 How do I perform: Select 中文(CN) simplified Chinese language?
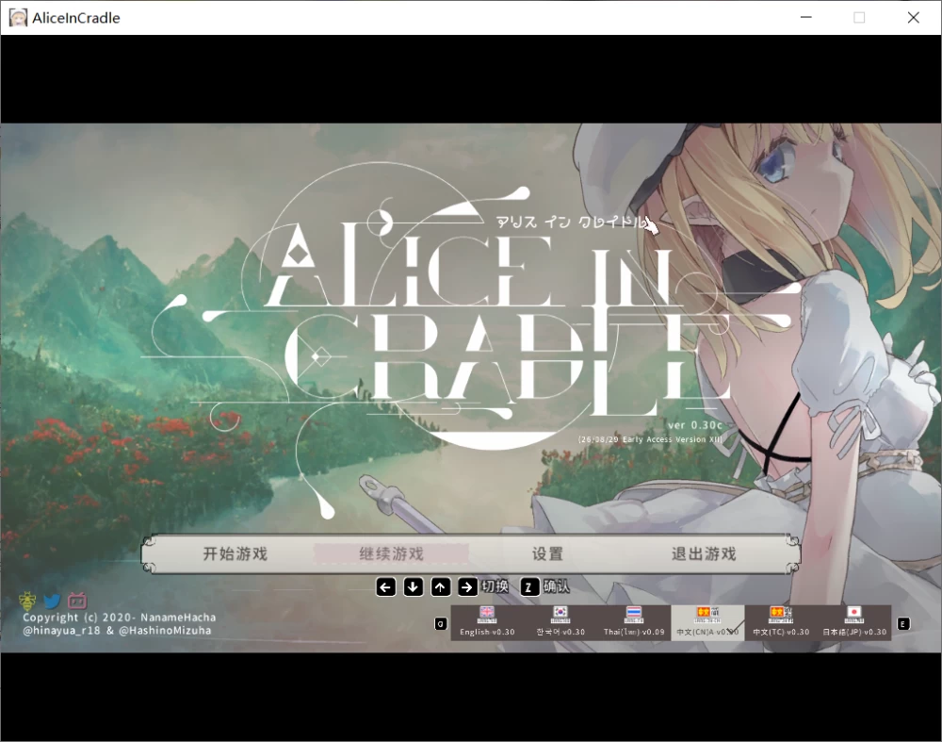click(x=707, y=622)
